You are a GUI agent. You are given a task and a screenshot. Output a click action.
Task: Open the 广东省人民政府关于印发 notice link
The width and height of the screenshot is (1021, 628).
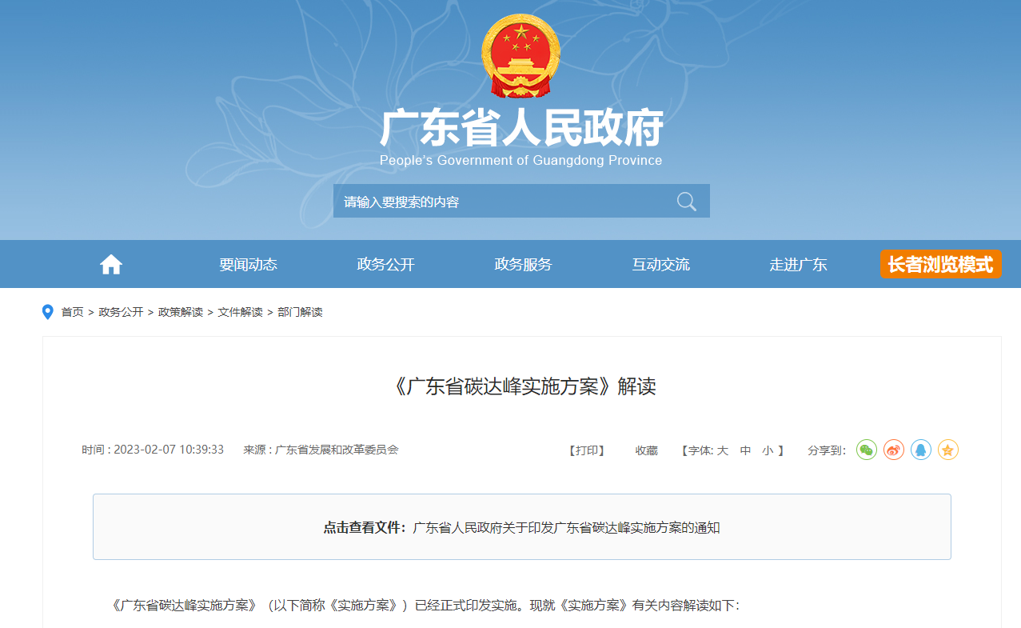coord(566,528)
